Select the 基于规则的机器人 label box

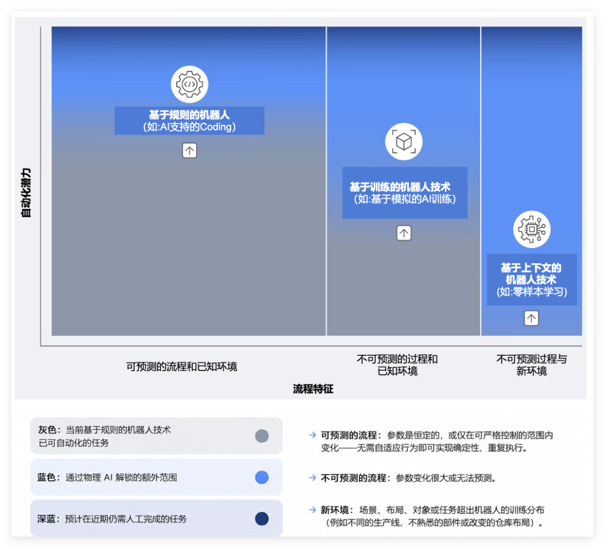(189, 121)
